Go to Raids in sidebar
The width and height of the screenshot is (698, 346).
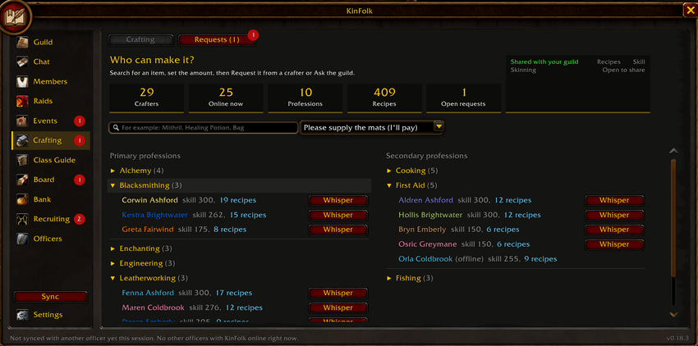[43, 101]
